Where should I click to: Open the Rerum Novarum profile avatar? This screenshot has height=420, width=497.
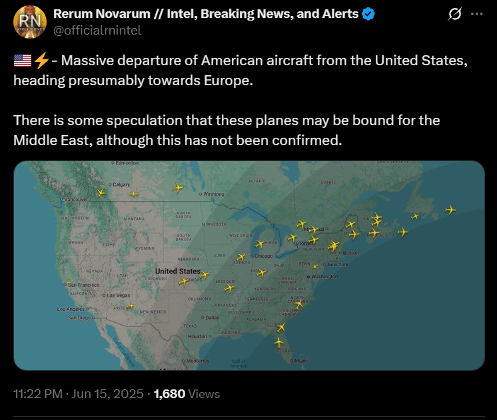coord(30,22)
